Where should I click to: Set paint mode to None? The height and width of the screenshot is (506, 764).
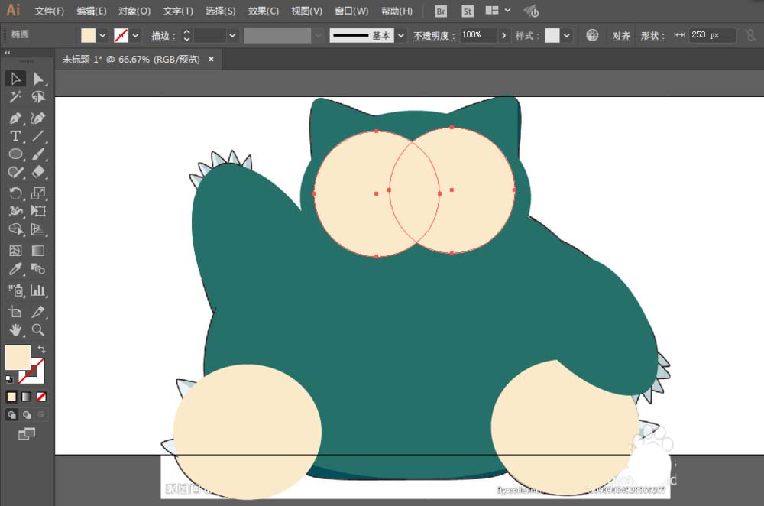click(x=41, y=397)
